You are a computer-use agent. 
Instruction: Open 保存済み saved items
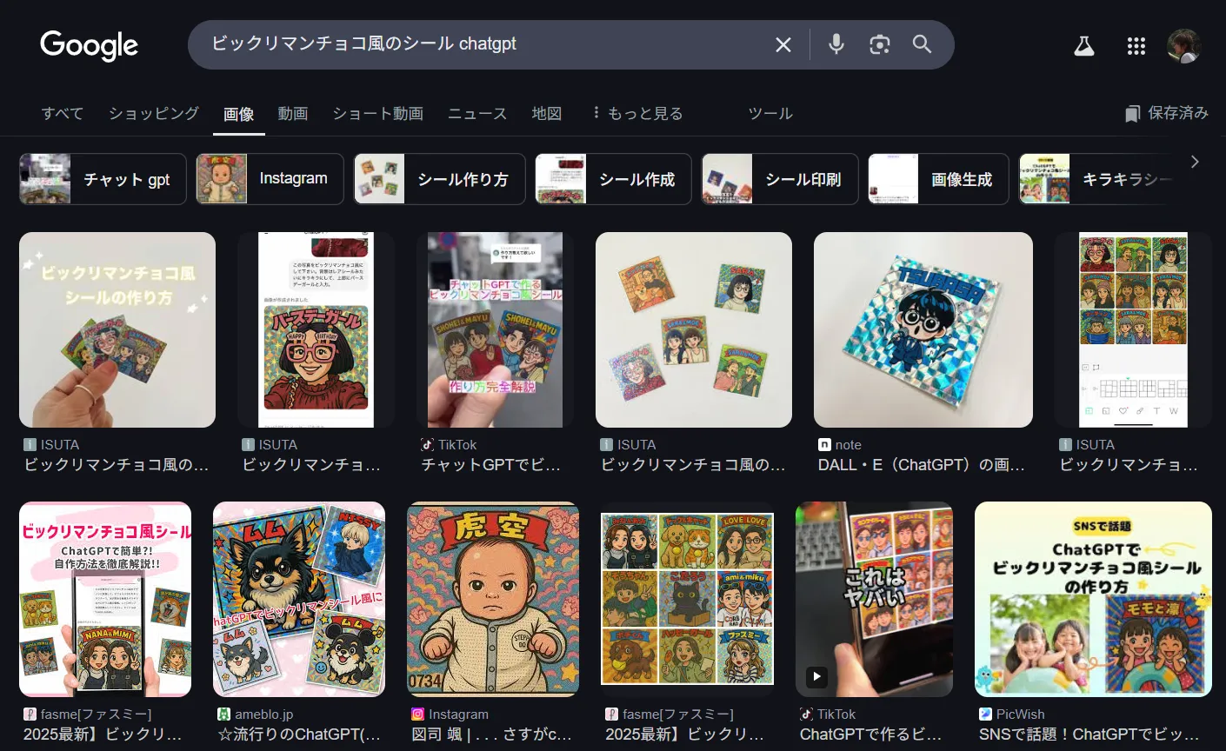(1166, 113)
